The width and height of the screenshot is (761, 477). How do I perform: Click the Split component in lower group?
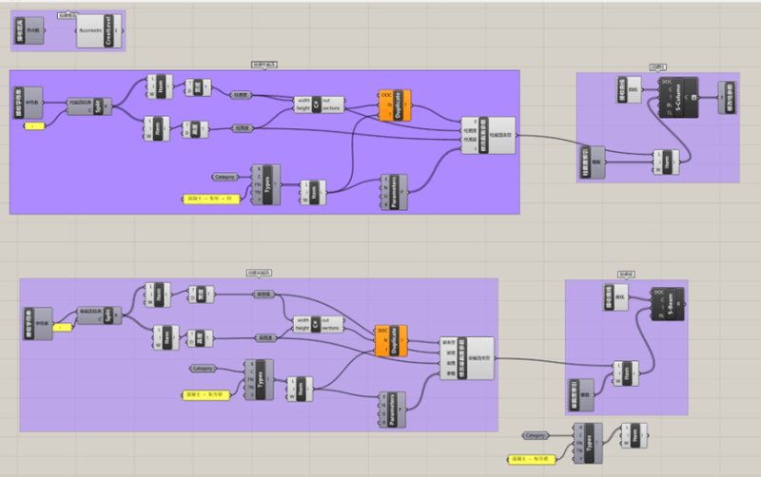click(107, 315)
